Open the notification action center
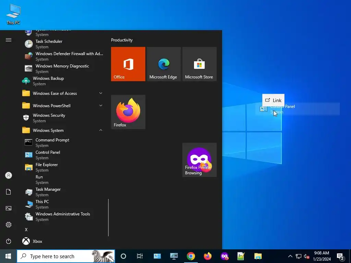The height and width of the screenshot is (263, 351). point(341,256)
